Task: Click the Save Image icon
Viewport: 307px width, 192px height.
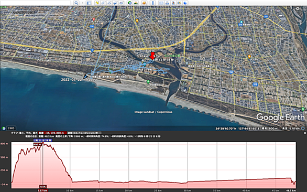Action: (173, 3)
